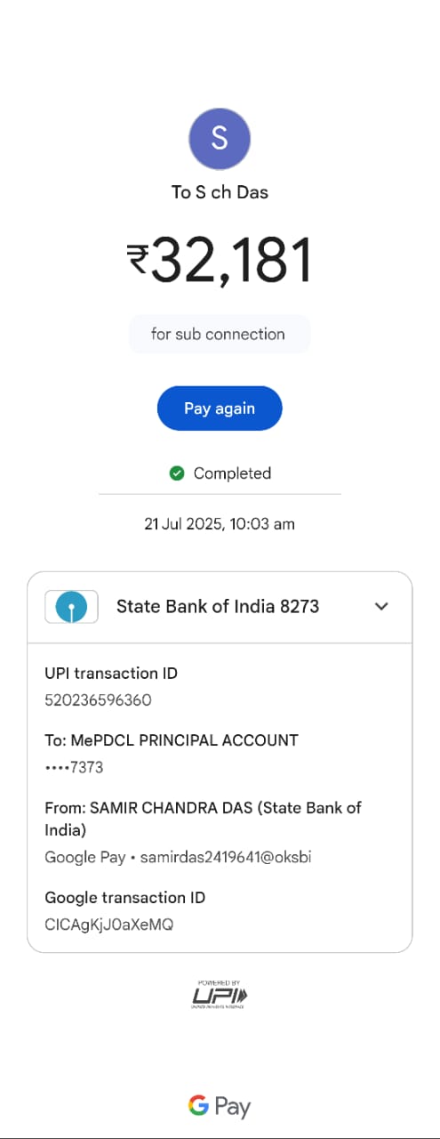Click the State Bank of India logo
440x1139 pixels.
72,607
